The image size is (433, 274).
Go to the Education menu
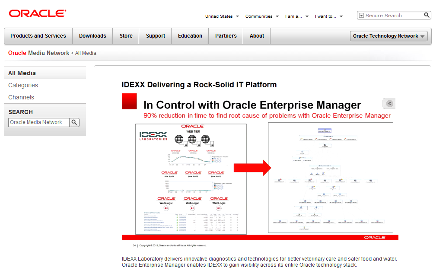[x=190, y=36]
